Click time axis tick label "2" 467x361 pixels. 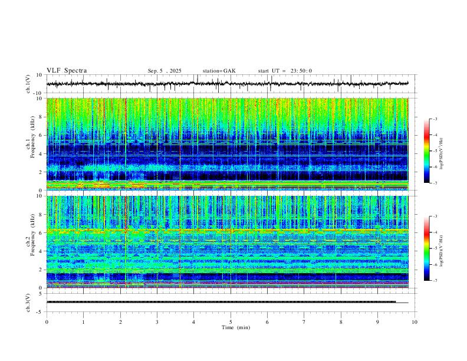[x=120, y=322]
